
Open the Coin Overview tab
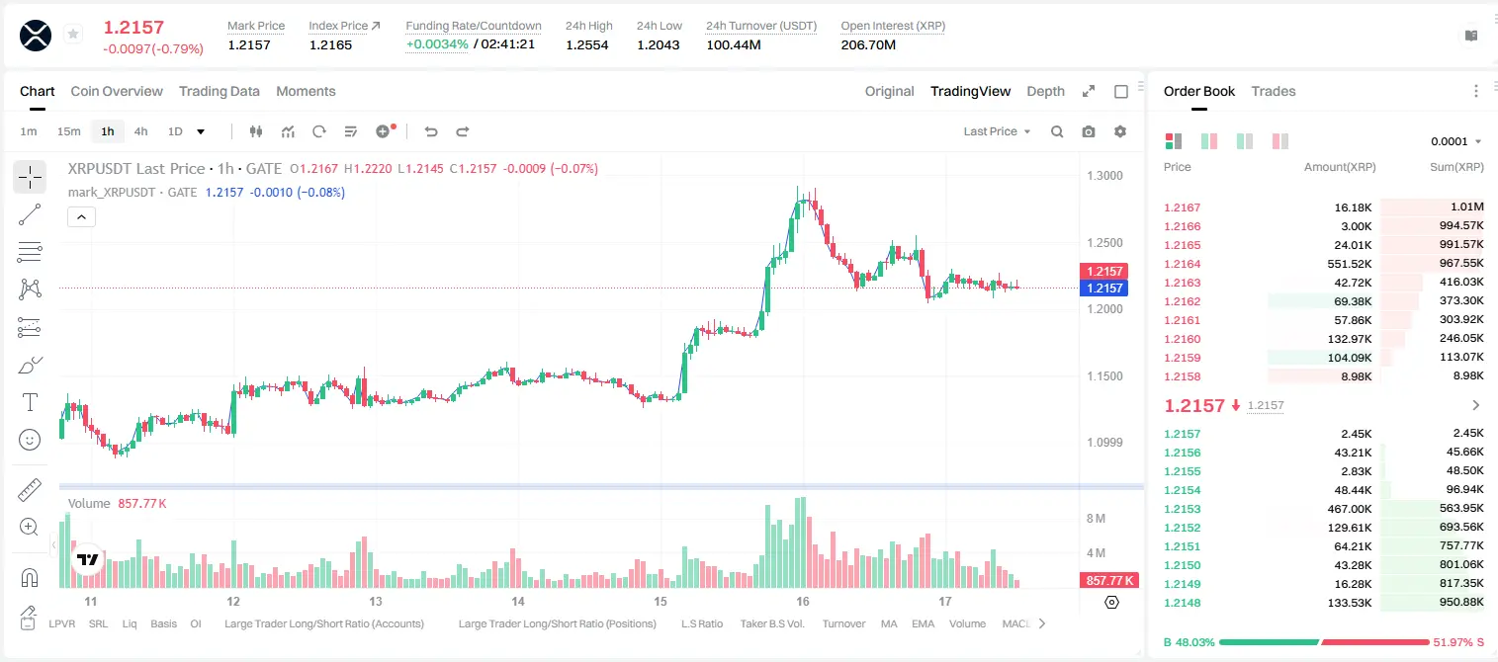[x=117, y=91]
